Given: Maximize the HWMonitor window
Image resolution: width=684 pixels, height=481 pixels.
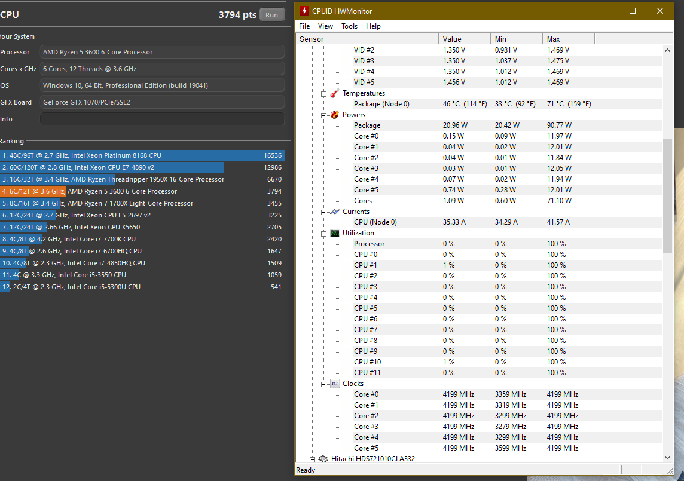Looking at the screenshot, I should [633, 11].
